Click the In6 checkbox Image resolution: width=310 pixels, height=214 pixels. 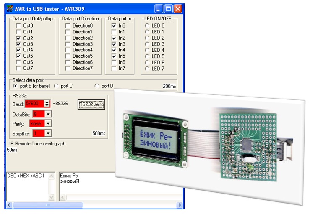[114, 62]
